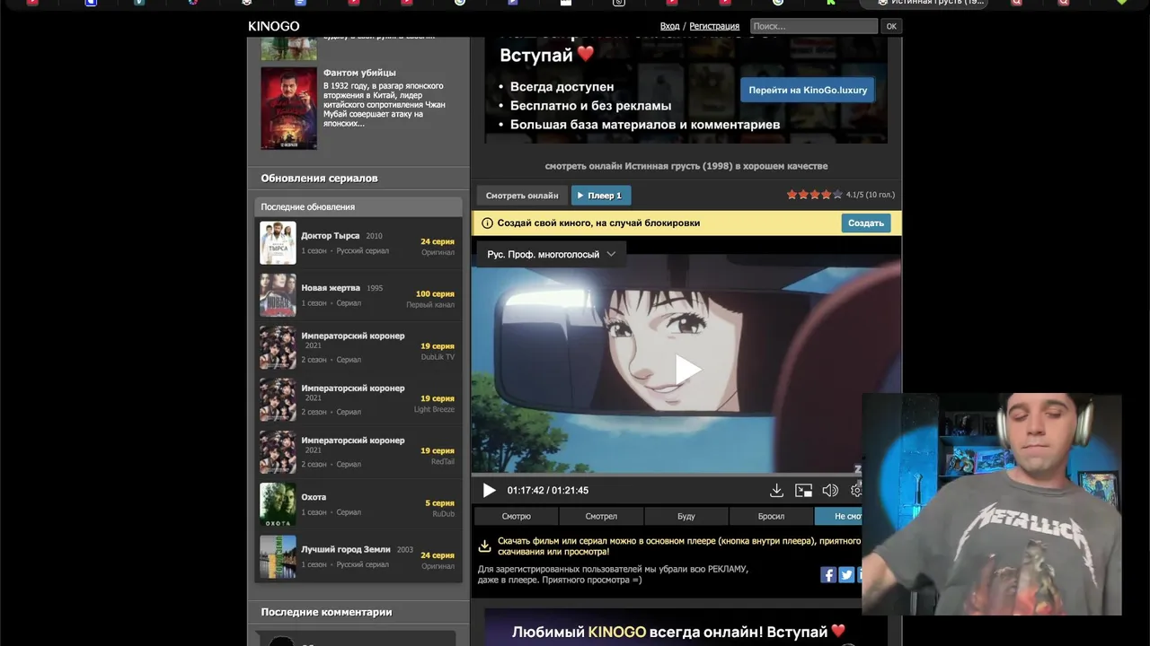Screen dimensions: 1150x646
Task: Share the page via the Facebook icon
Action: (x=828, y=575)
